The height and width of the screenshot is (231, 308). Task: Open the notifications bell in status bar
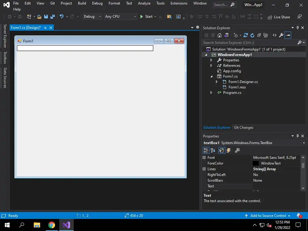click(x=299, y=216)
